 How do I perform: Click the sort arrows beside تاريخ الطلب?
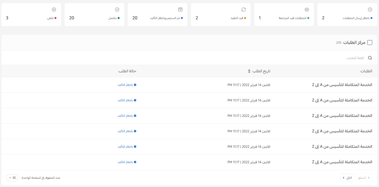click(249, 71)
